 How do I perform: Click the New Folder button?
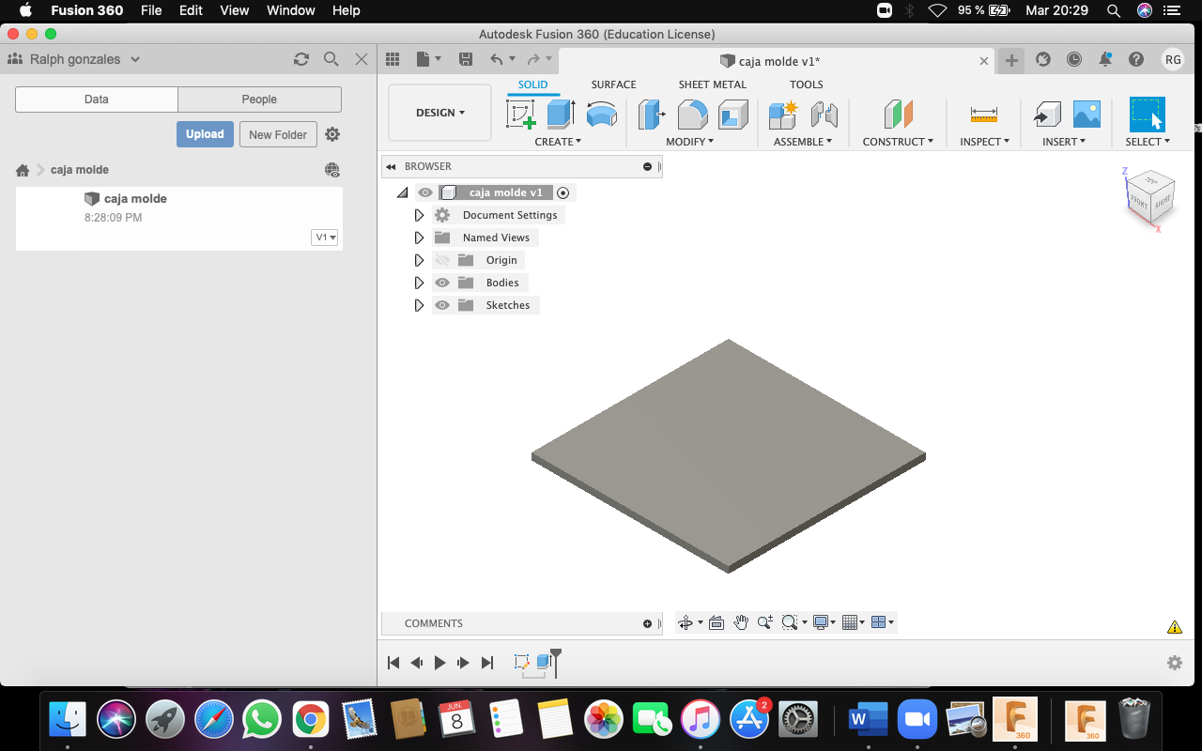tap(278, 134)
